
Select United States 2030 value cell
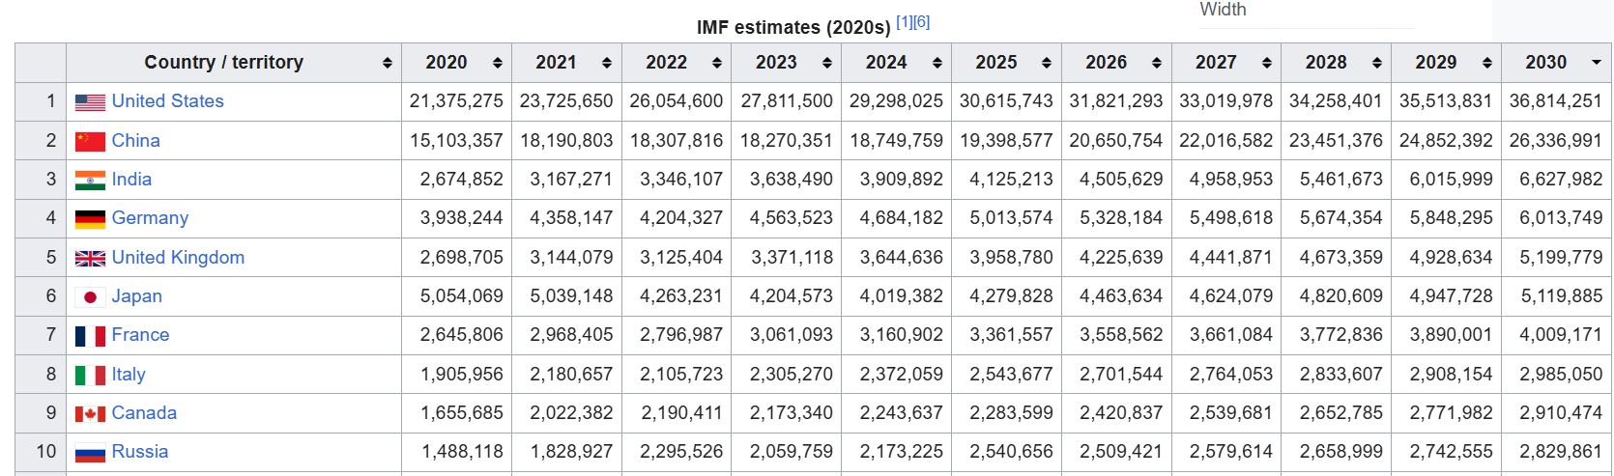pos(1557,101)
